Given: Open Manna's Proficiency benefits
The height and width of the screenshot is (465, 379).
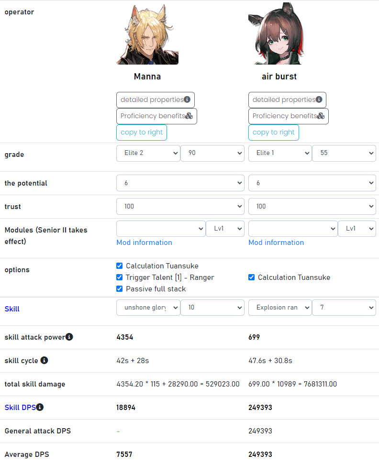Looking at the screenshot, I should pyautogui.click(x=156, y=116).
